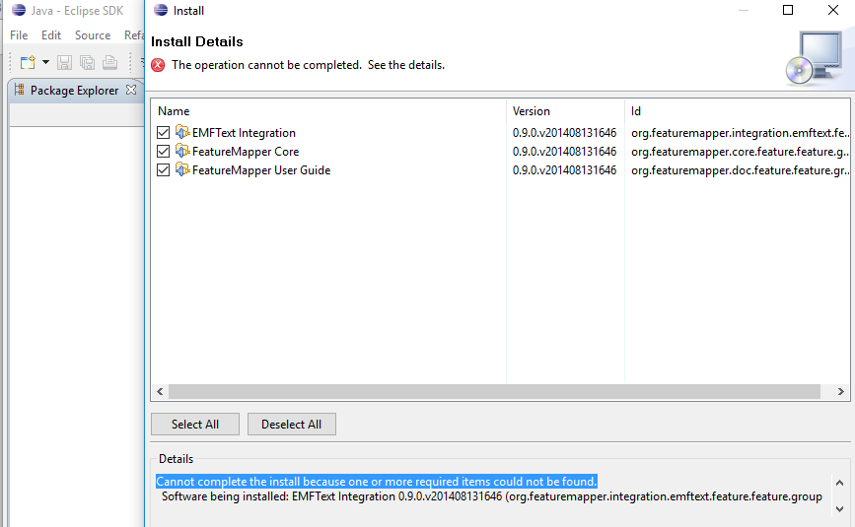Click the org.featuremapper.integration.emftext id cell
The width and height of the screenshot is (855, 527).
coord(740,133)
